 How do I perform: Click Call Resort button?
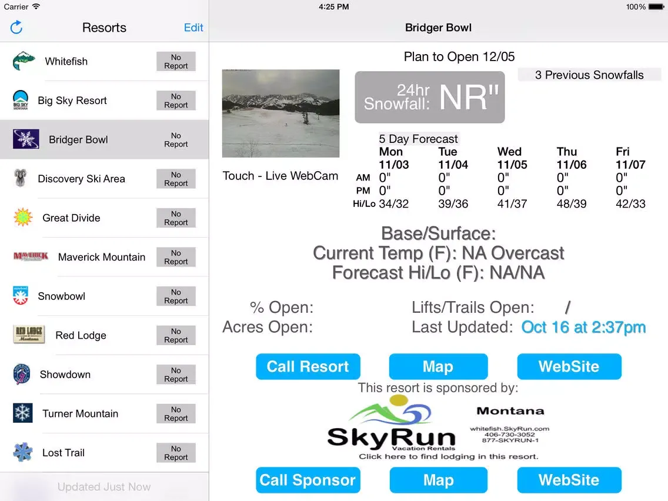click(308, 366)
